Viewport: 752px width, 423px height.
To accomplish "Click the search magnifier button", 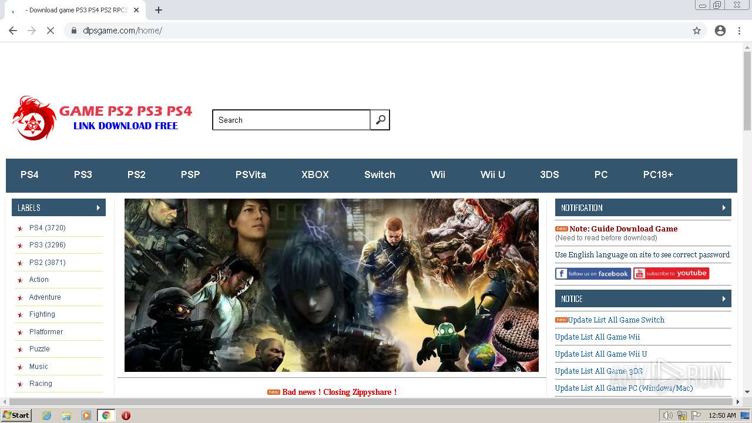I will [x=380, y=120].
